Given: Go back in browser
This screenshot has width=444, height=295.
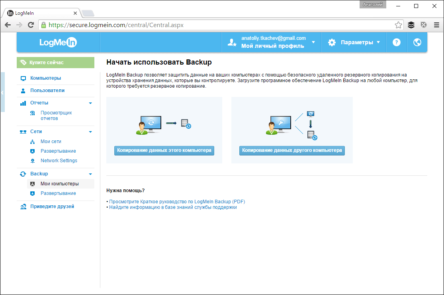Looking at the screenshot, I should point(8,25).
